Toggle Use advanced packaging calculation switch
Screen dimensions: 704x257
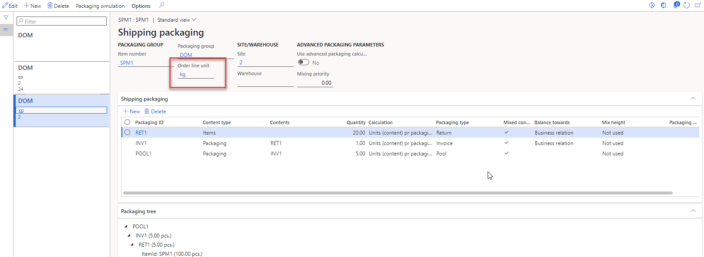(x=303, y=63)
